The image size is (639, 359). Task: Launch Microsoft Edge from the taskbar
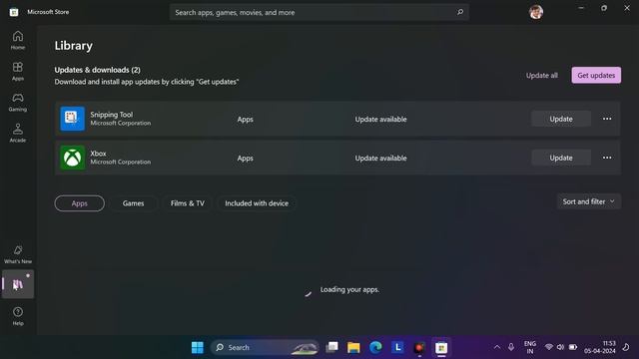[x=375, y=347]
